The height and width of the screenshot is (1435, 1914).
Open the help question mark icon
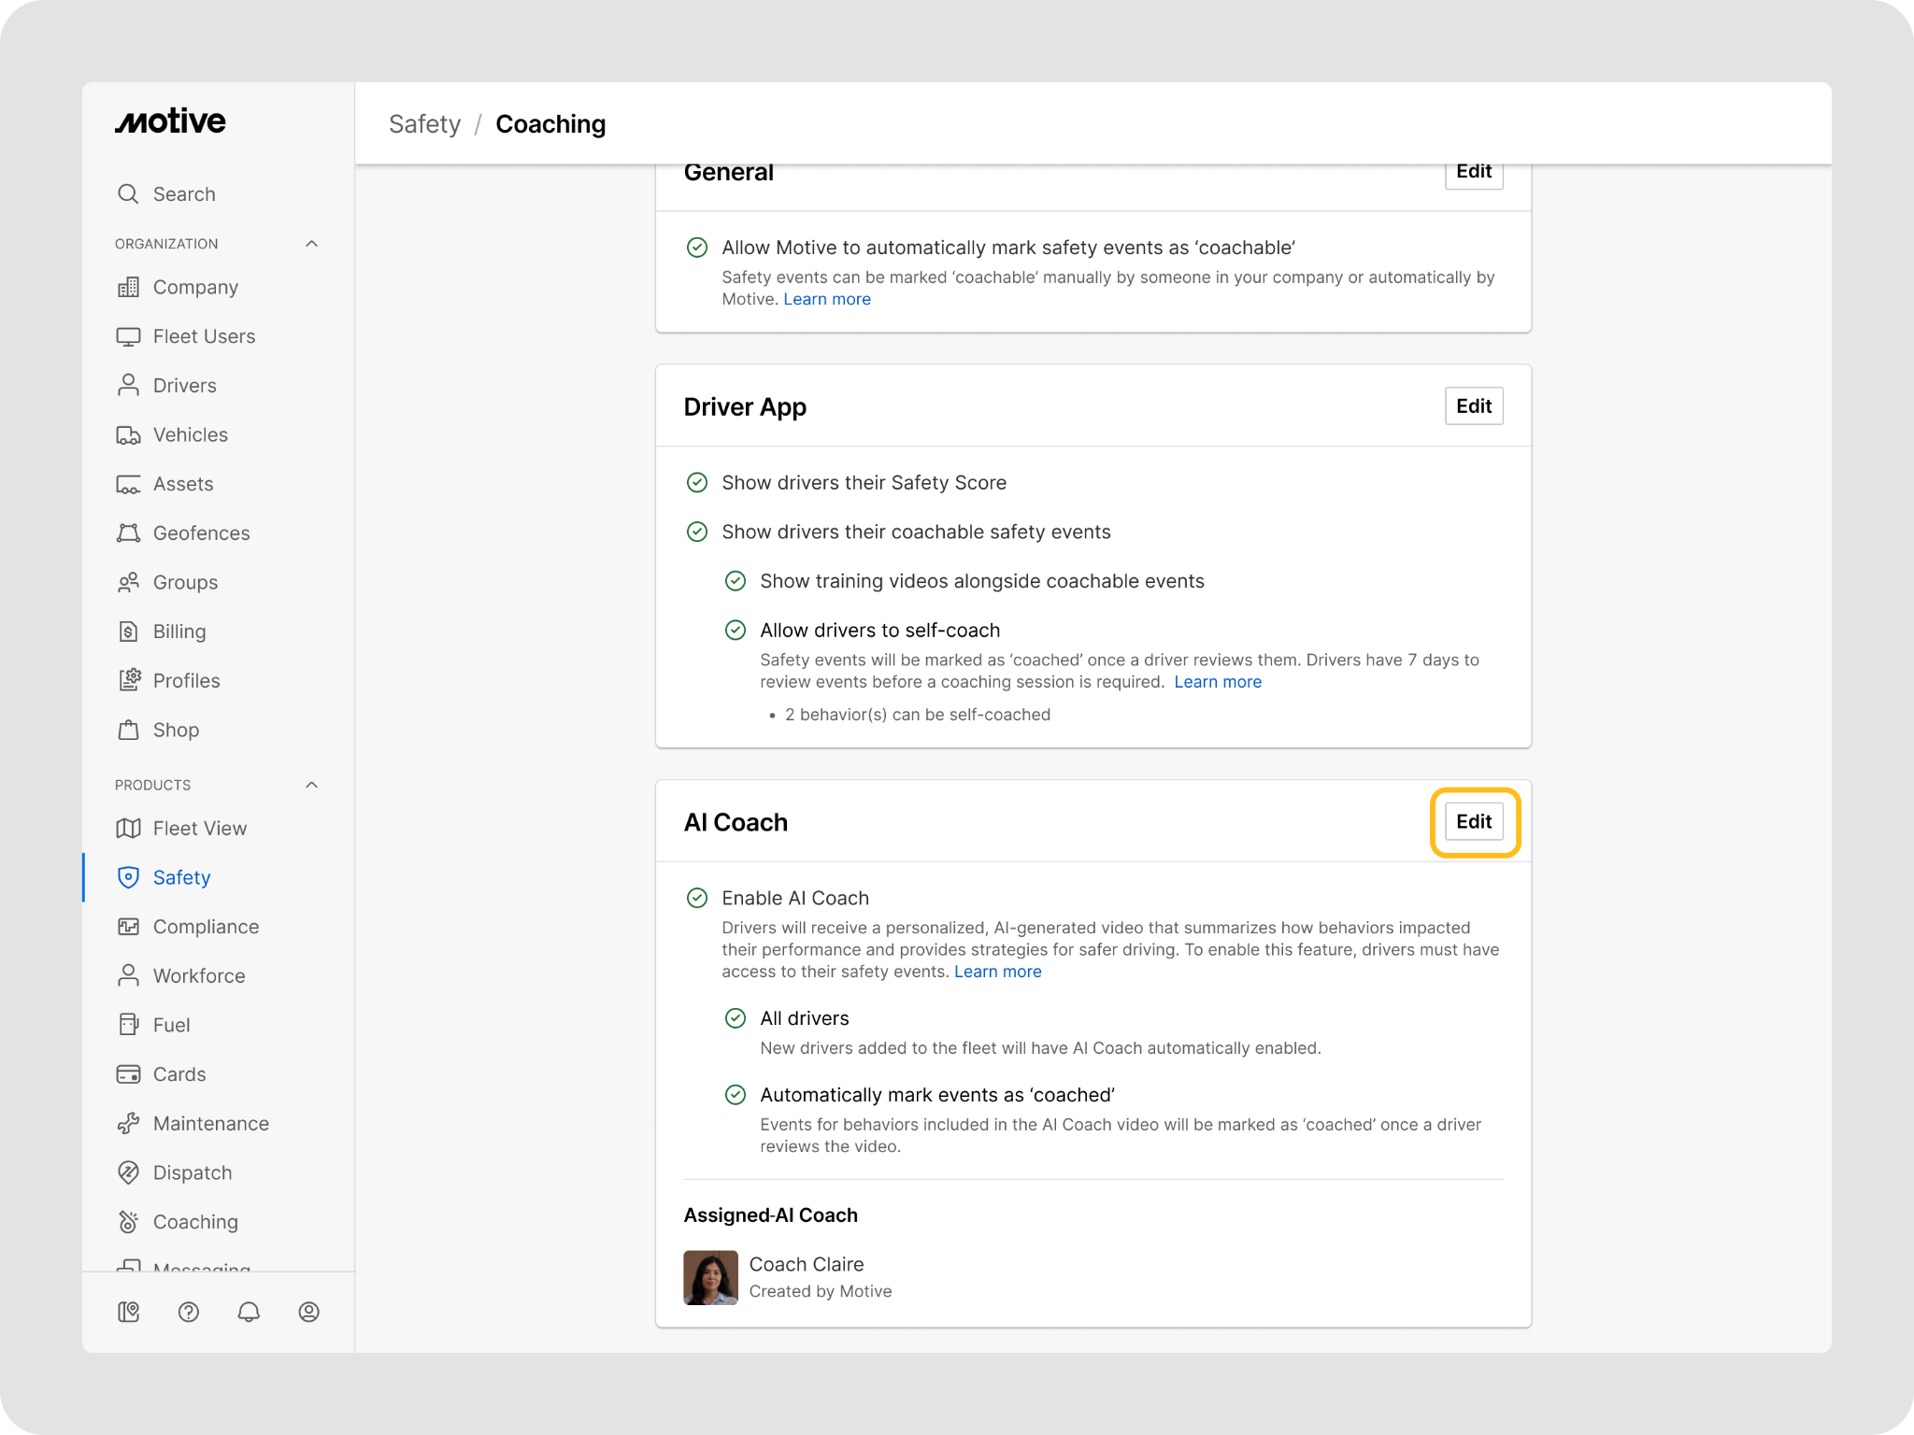pyautogui.click(x=189, y=1312)
